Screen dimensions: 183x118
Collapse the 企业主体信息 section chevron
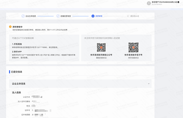149,84
